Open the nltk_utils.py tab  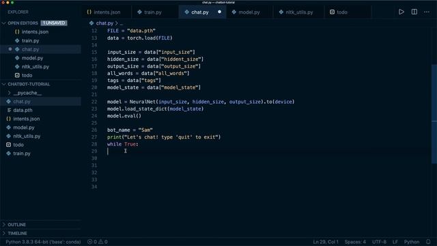point(299,12)
